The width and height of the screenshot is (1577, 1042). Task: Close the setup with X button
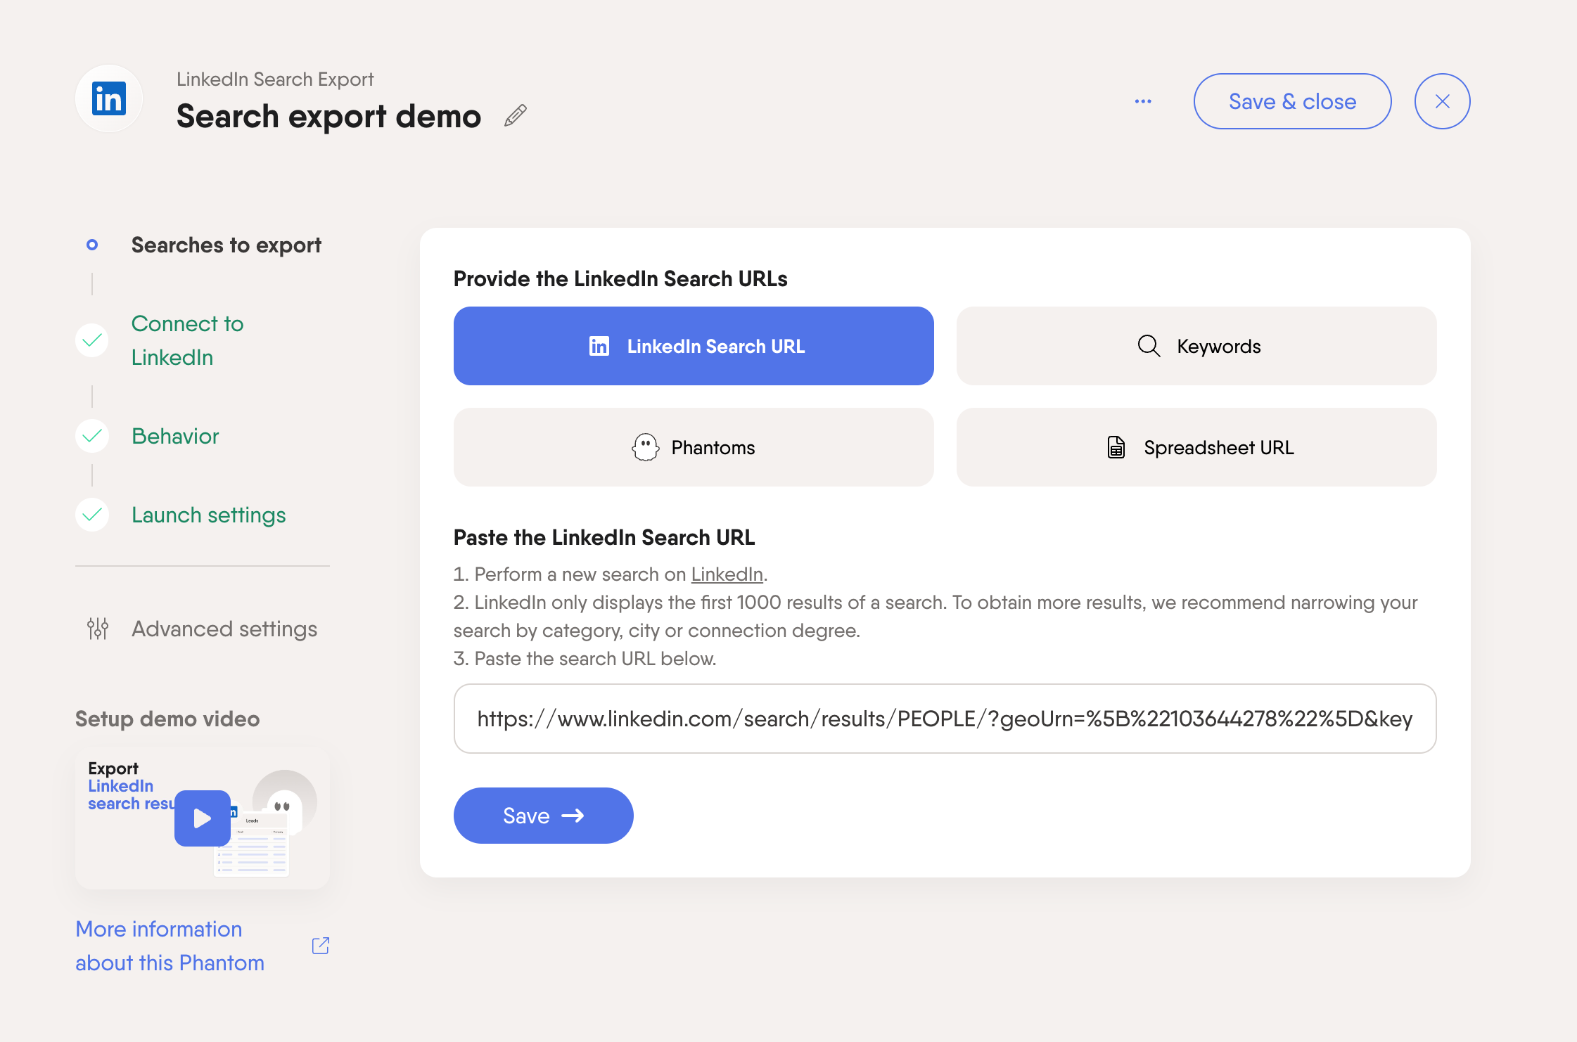(x=1442, y=101)
